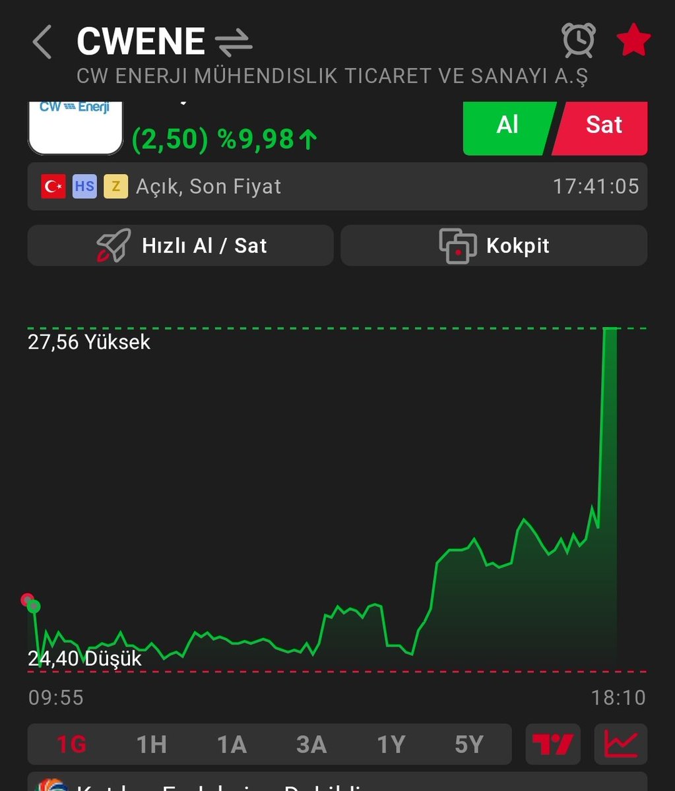Select the 1G daily range tab

(x=71, y=745)
